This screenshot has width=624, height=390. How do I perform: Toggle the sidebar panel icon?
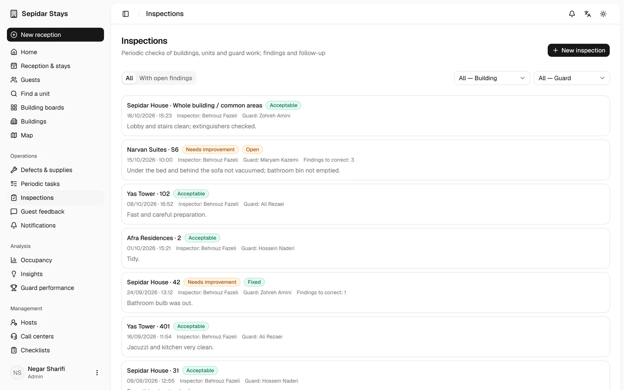pyautogui.click(x=126, y=14)
